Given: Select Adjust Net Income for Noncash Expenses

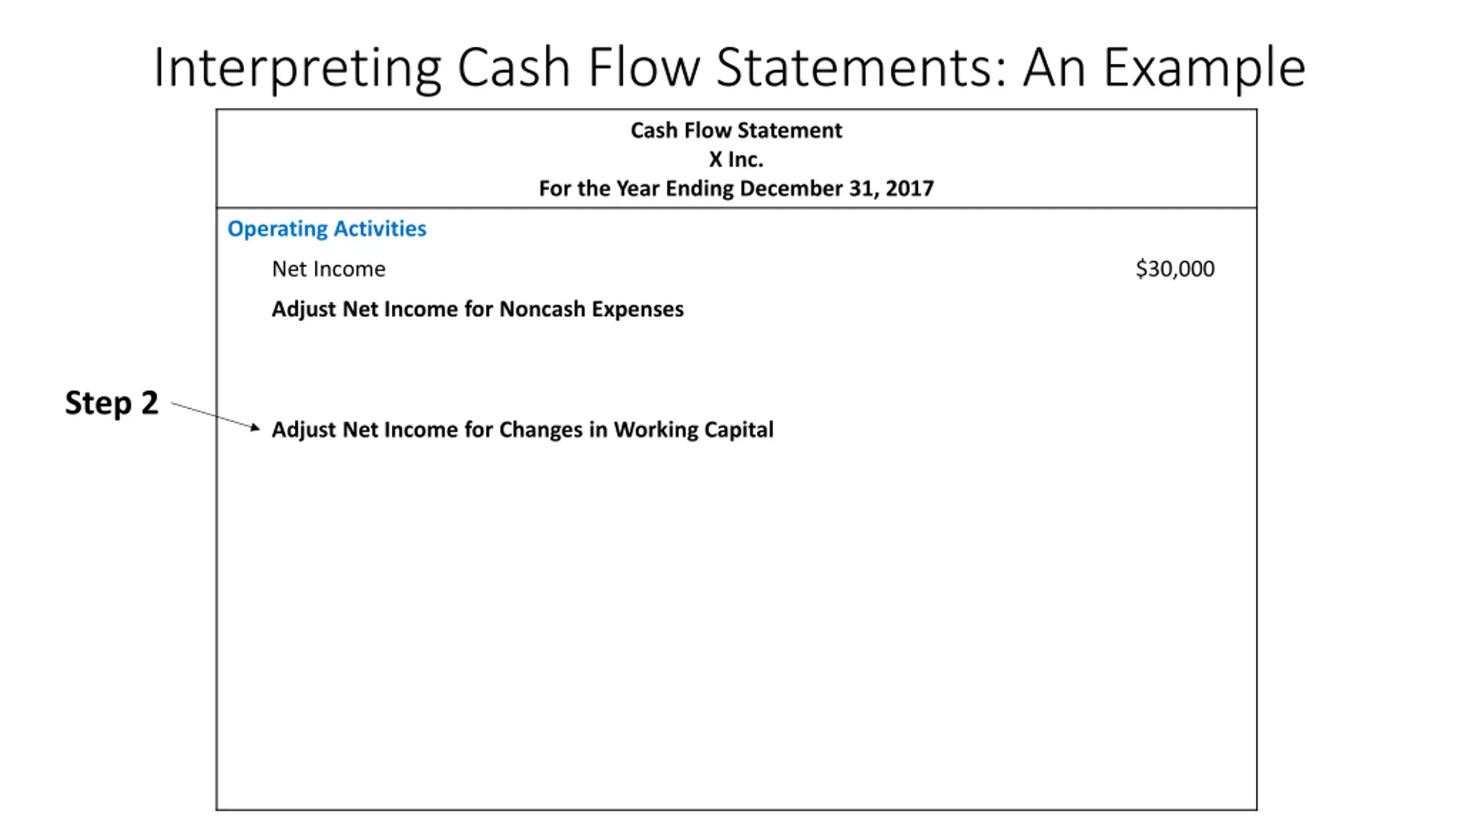Looking at the screenshot, I should (477, 309).
